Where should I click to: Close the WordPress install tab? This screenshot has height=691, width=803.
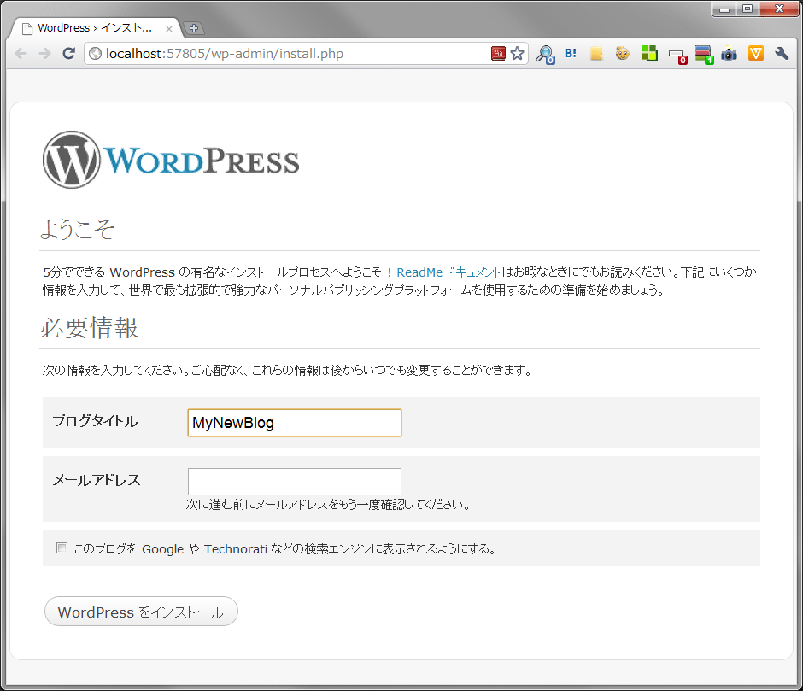point(169,29)
